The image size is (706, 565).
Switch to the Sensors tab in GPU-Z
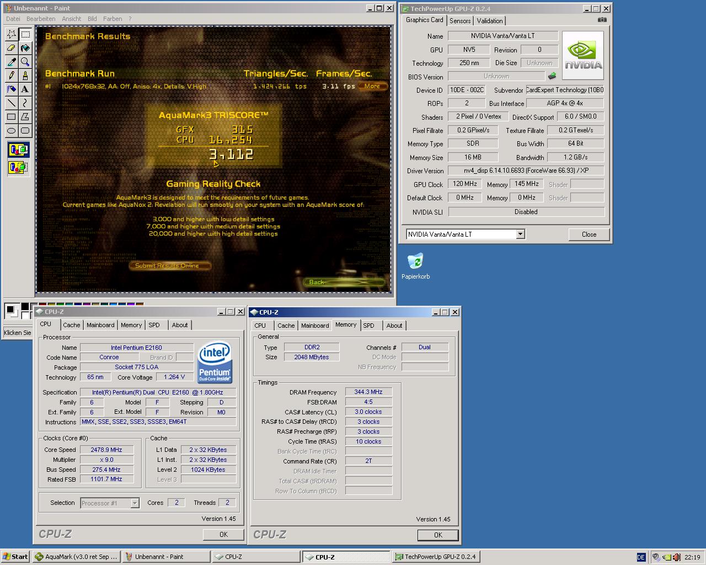click(460, 21)
